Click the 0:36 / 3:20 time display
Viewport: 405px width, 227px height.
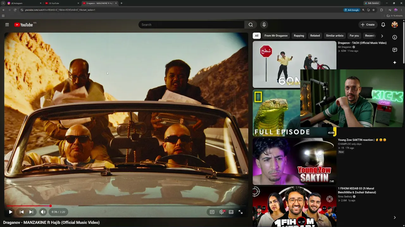[58, 212]
